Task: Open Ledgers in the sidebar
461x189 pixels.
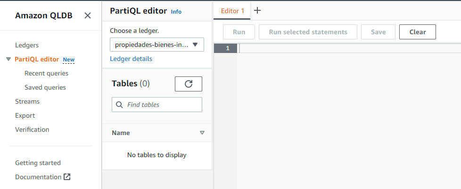Action: point(27,45)
